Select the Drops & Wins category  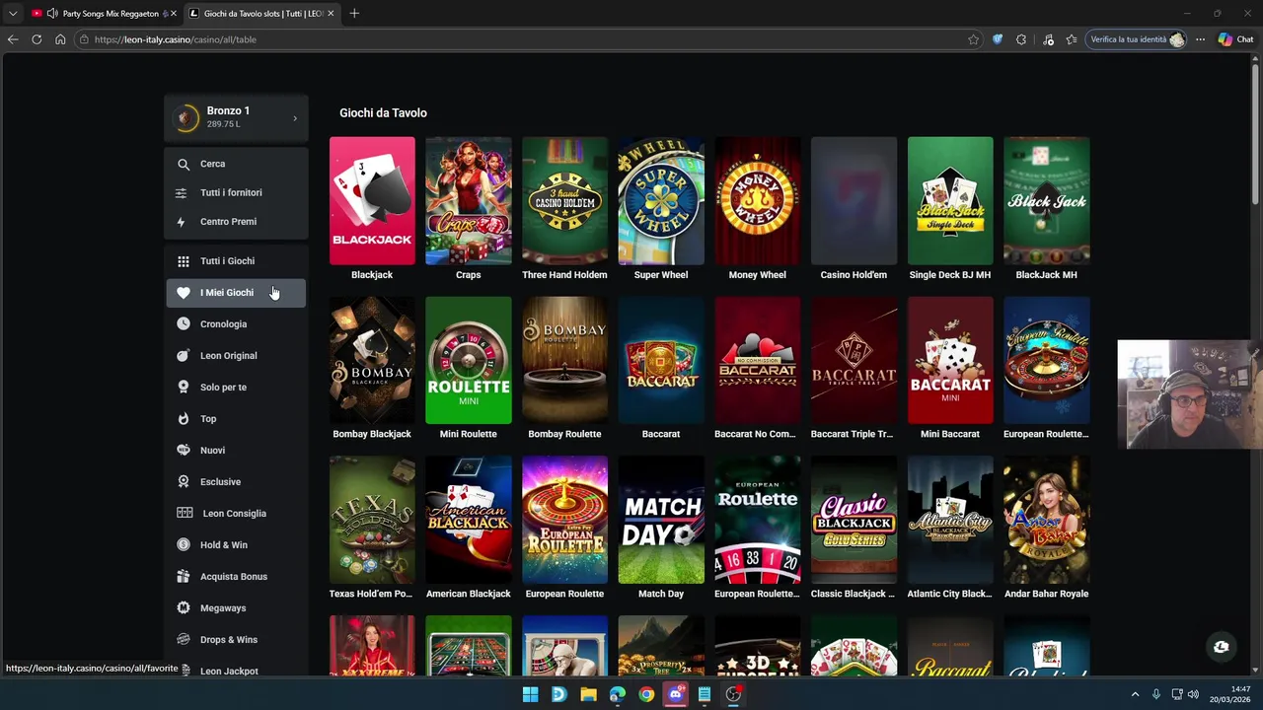click(x=236, y=640)
